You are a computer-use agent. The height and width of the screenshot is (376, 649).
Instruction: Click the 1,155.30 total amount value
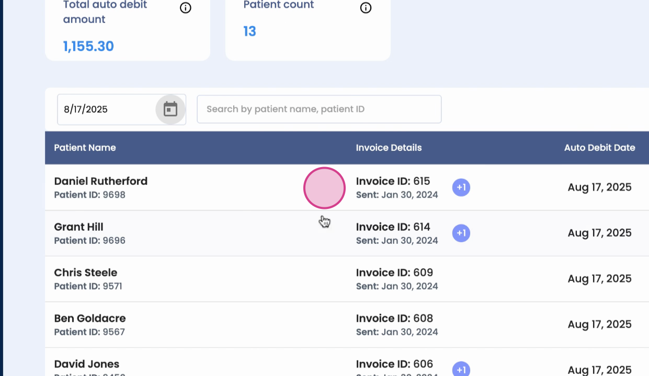88,46
